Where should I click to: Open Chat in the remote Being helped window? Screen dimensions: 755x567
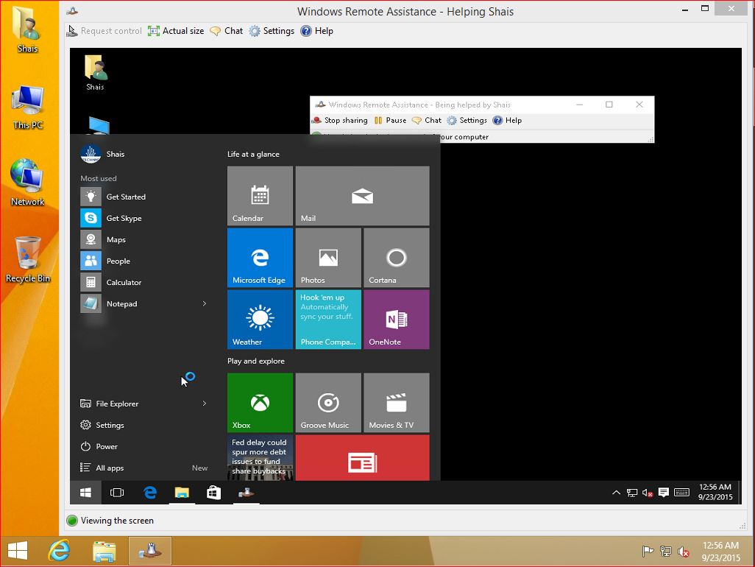[427, 121]
